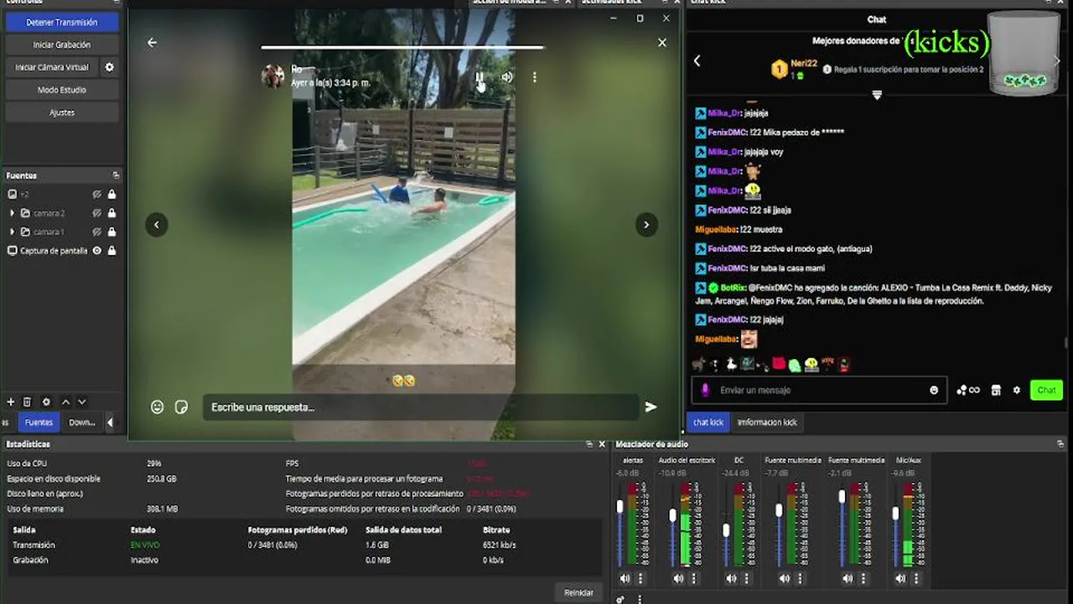1073x604 pixels.
Task: Click the green Chat send button
Action: click(x=1046, y=390)
